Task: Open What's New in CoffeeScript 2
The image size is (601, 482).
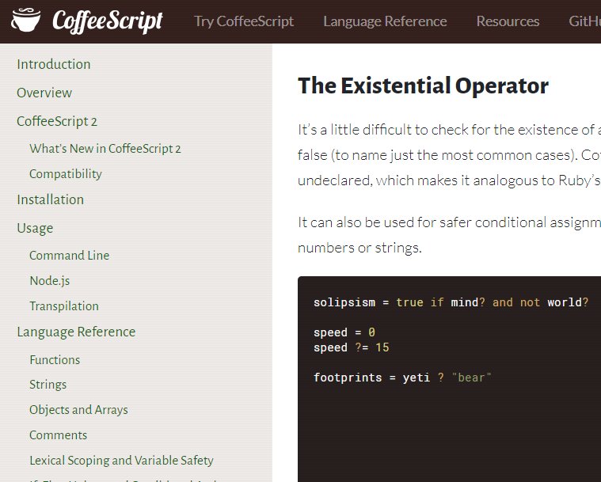Action: [x=105, y=148]
